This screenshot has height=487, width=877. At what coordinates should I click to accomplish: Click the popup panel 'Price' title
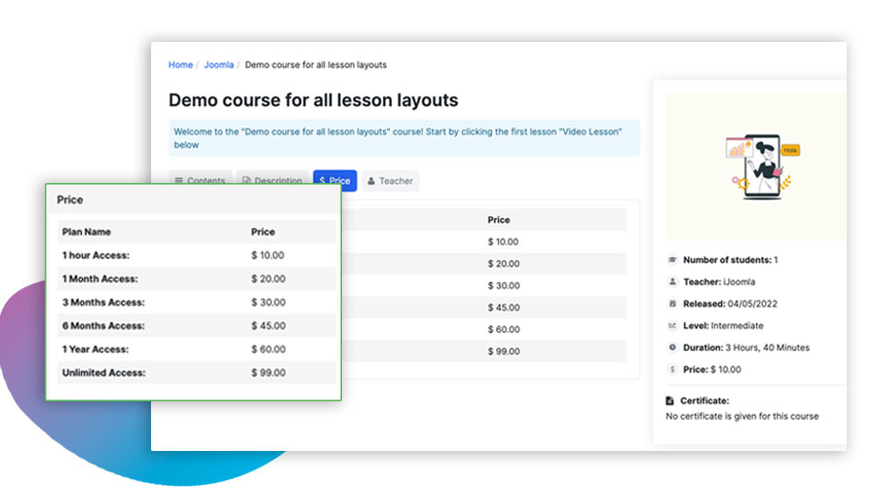coord(70,200)
